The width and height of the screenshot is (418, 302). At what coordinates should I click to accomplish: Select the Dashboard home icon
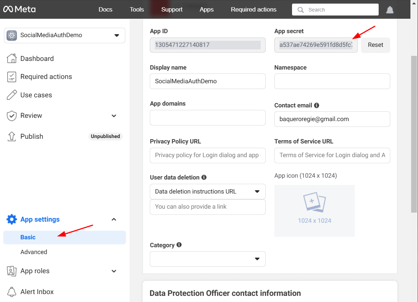click(11, 58)
